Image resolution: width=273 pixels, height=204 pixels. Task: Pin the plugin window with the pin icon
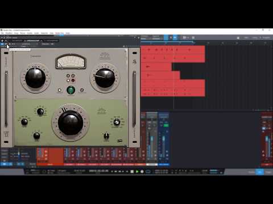[x=135, y=38]
